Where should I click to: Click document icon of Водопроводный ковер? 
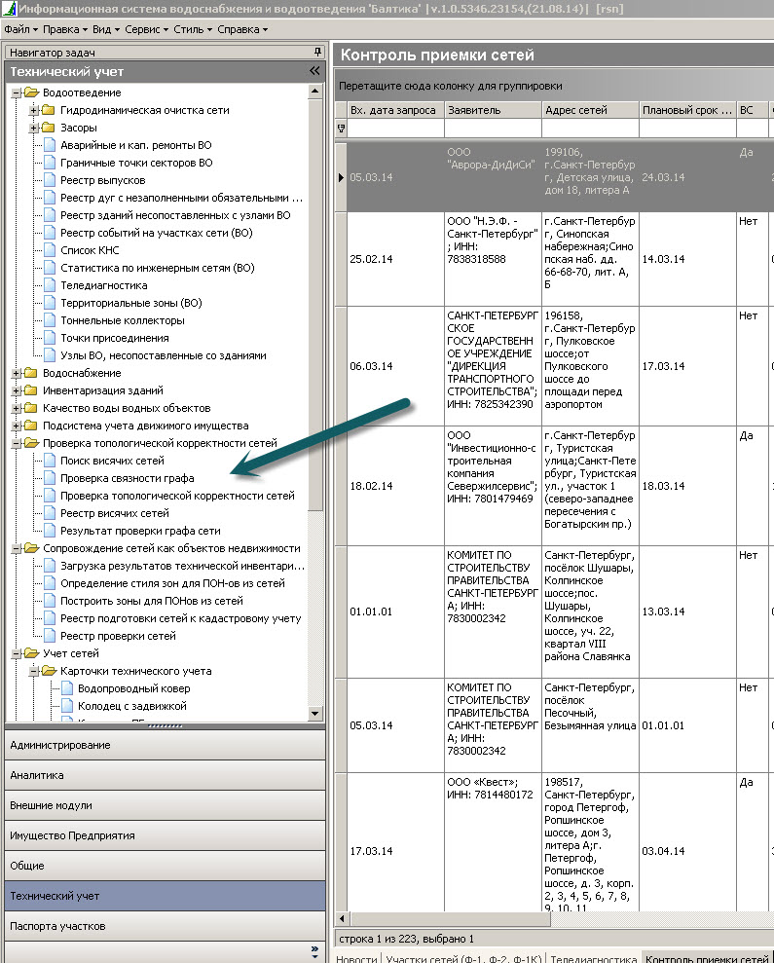click(x=67, y=688)
